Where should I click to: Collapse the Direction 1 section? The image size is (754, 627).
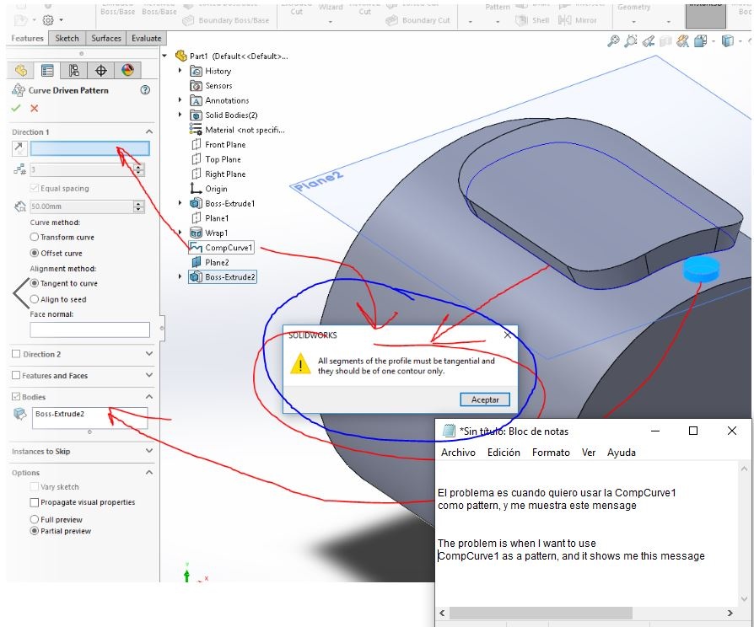(x=149, y=131)
